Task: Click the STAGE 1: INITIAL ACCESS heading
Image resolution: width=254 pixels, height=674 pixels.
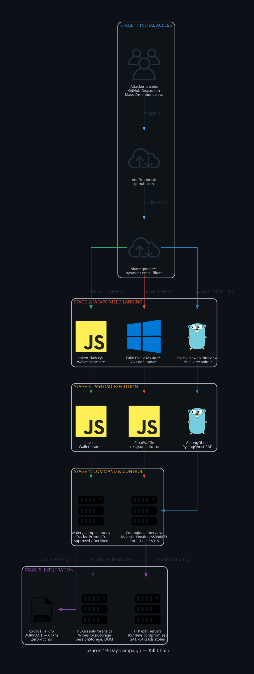Action: [146, 25]
